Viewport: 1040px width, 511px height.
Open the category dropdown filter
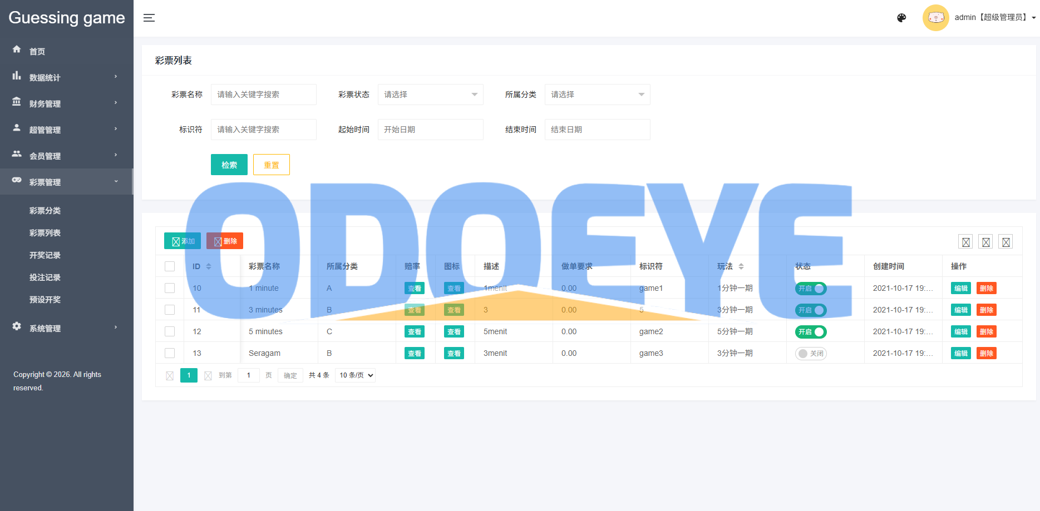(597, 95)
